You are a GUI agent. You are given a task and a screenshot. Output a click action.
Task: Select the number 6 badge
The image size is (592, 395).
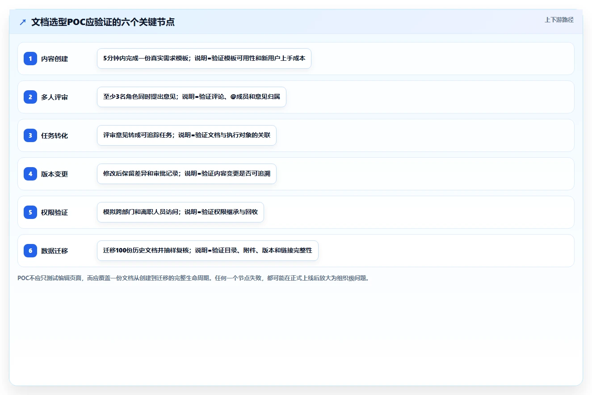point(30,251)
